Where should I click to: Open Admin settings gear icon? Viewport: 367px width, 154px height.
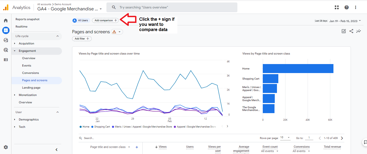click(x=6, y=147)
